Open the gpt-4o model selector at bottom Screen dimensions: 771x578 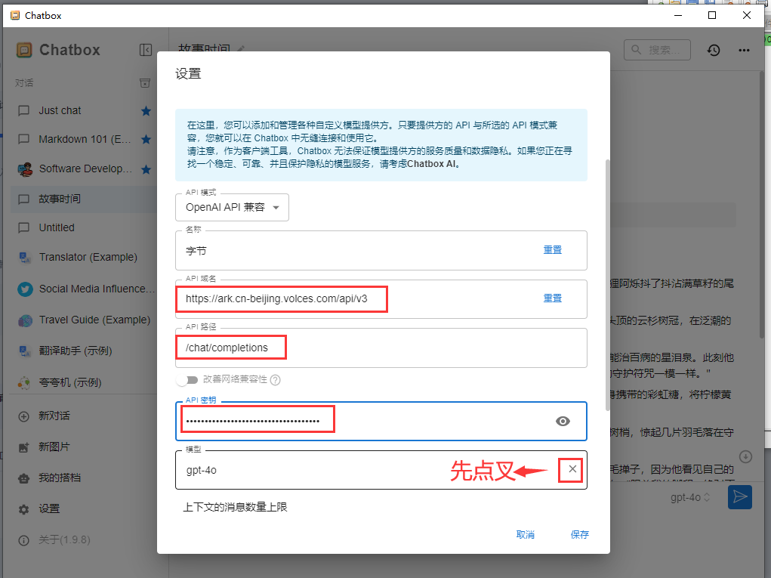pos(690,497)
